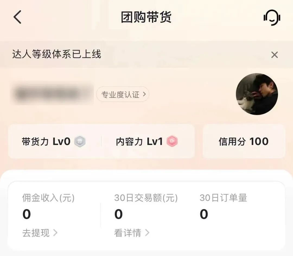Viewport: 293px width, 256px height.
Task: View the profile avatar photo
Action: pyautogui.click(x=257, y=94)
